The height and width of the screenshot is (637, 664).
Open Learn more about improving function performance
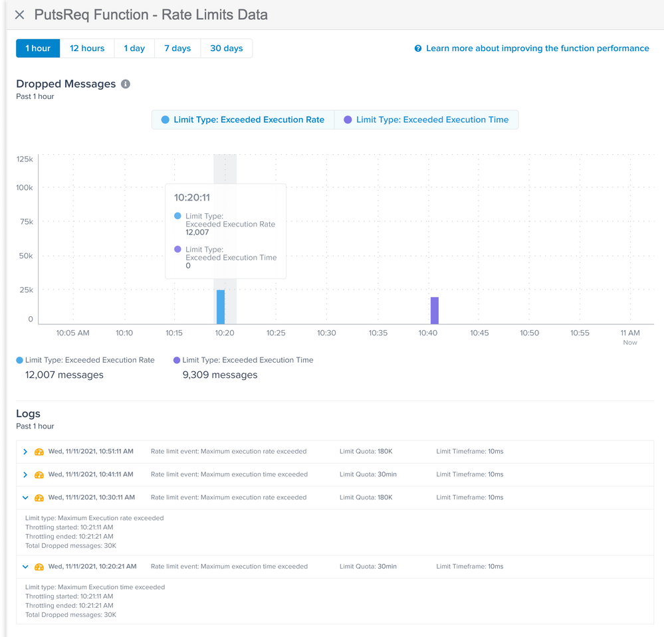537,48
